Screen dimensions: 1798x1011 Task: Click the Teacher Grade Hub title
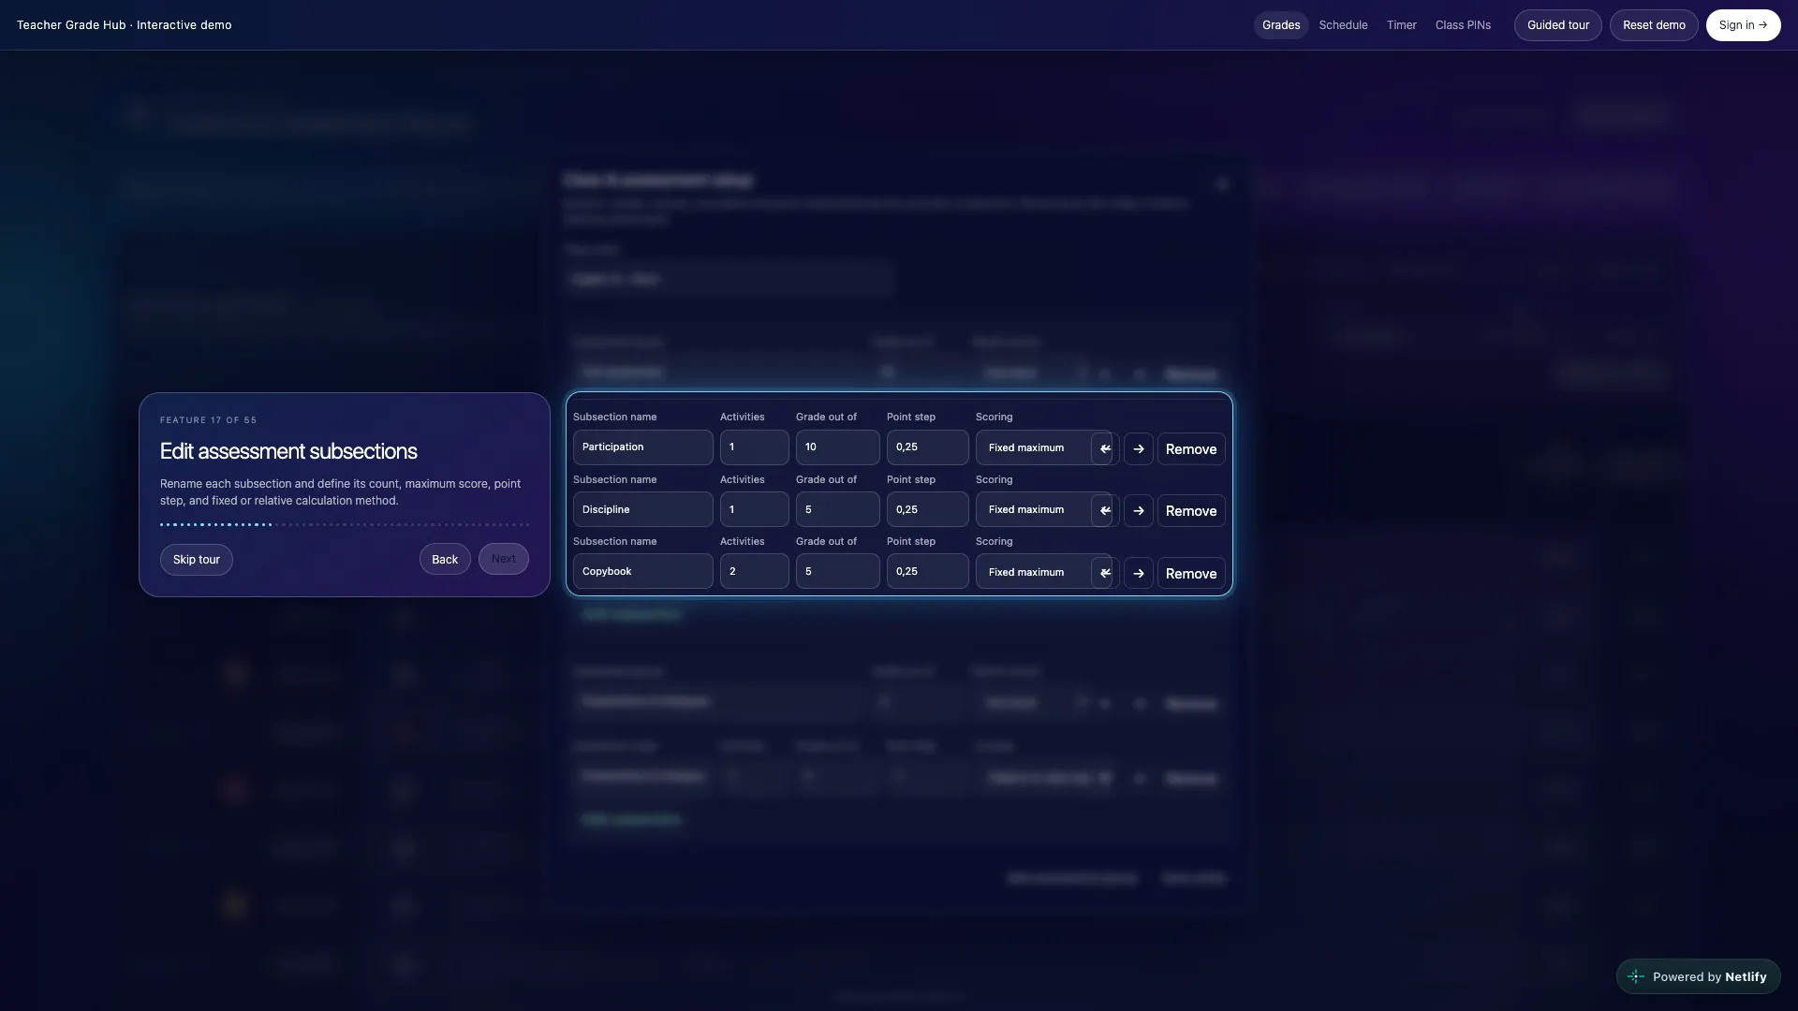[124, 25]
